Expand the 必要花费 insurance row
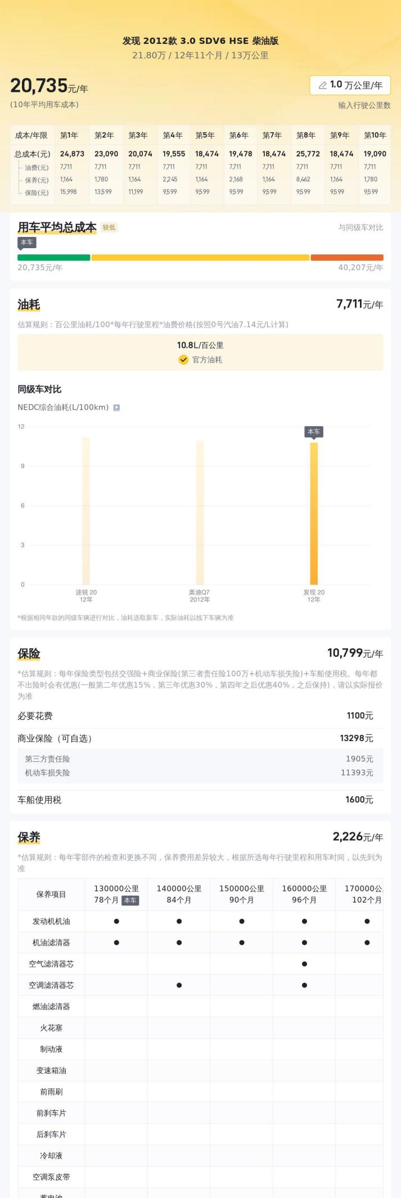 coord(200,716)
